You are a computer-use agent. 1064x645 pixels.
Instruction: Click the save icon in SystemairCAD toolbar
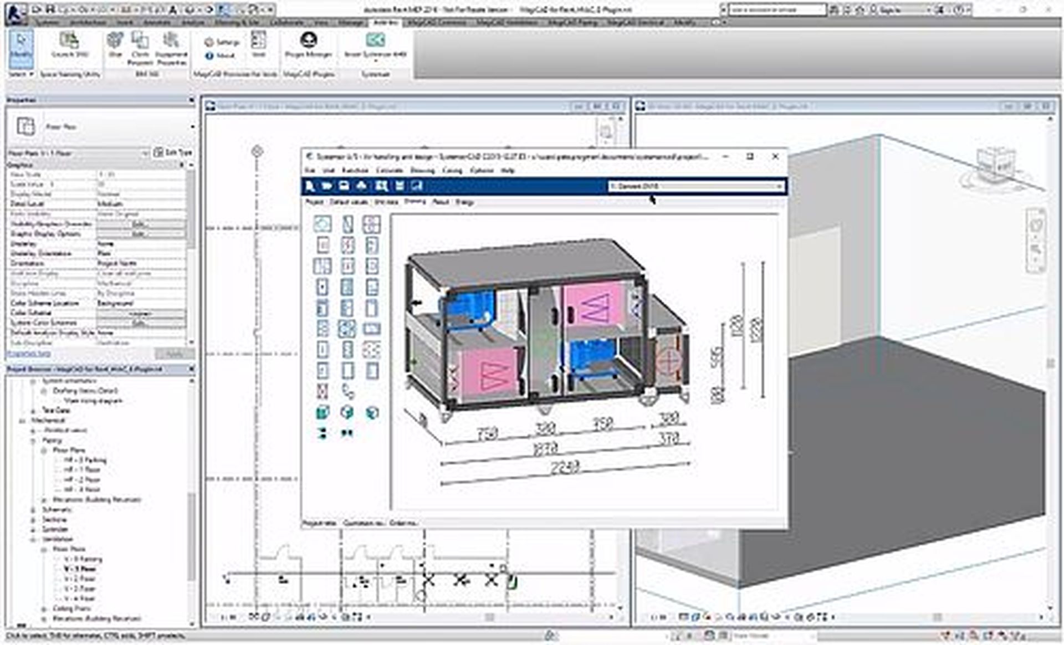[344, 186]
